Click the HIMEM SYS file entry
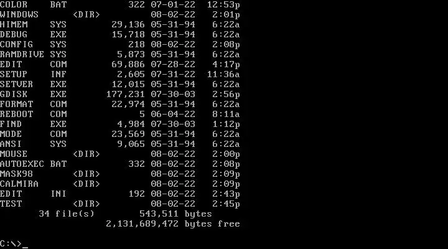This screenshot has width=448, height=249. (x=120, y=24)
